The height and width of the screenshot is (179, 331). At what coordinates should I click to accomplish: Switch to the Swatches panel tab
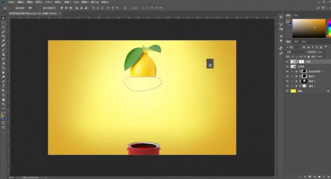point(296,15)
